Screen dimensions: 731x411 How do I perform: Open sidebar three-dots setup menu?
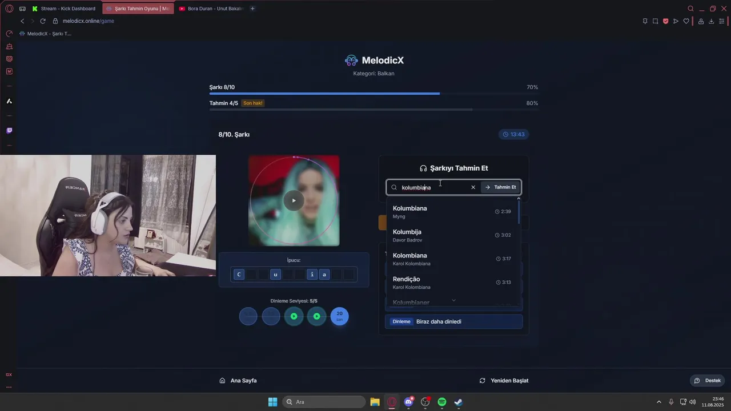point(9,387)
